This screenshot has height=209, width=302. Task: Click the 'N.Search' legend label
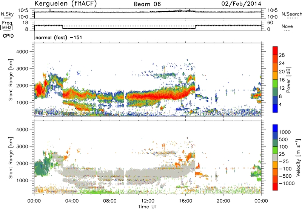coord(291,14)
